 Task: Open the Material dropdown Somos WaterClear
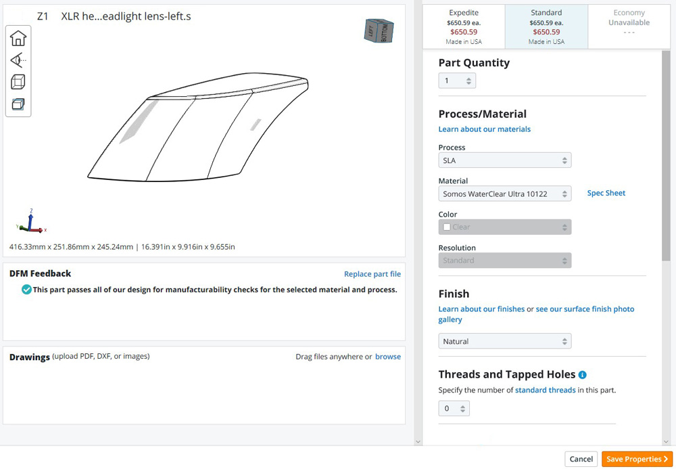[x=504, y=194]
